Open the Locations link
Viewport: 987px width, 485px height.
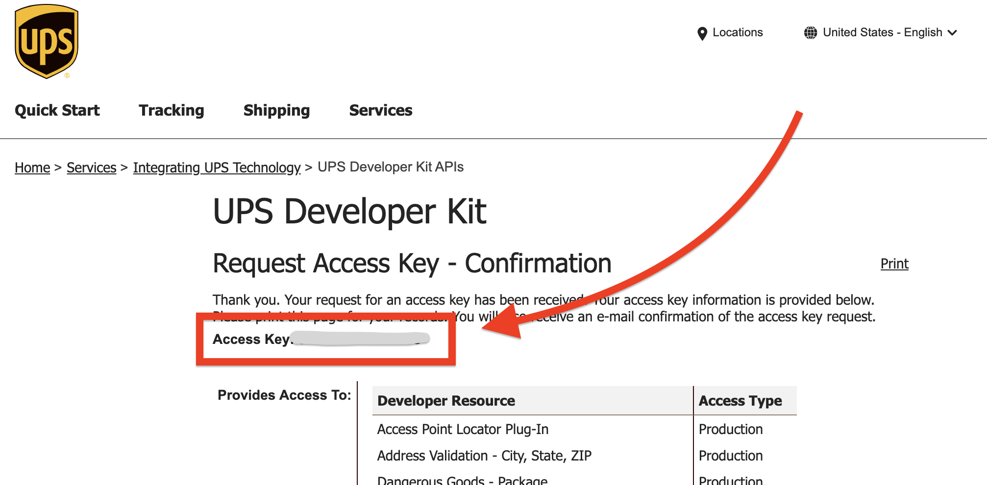pyautogui.click(x=738, y=32)
